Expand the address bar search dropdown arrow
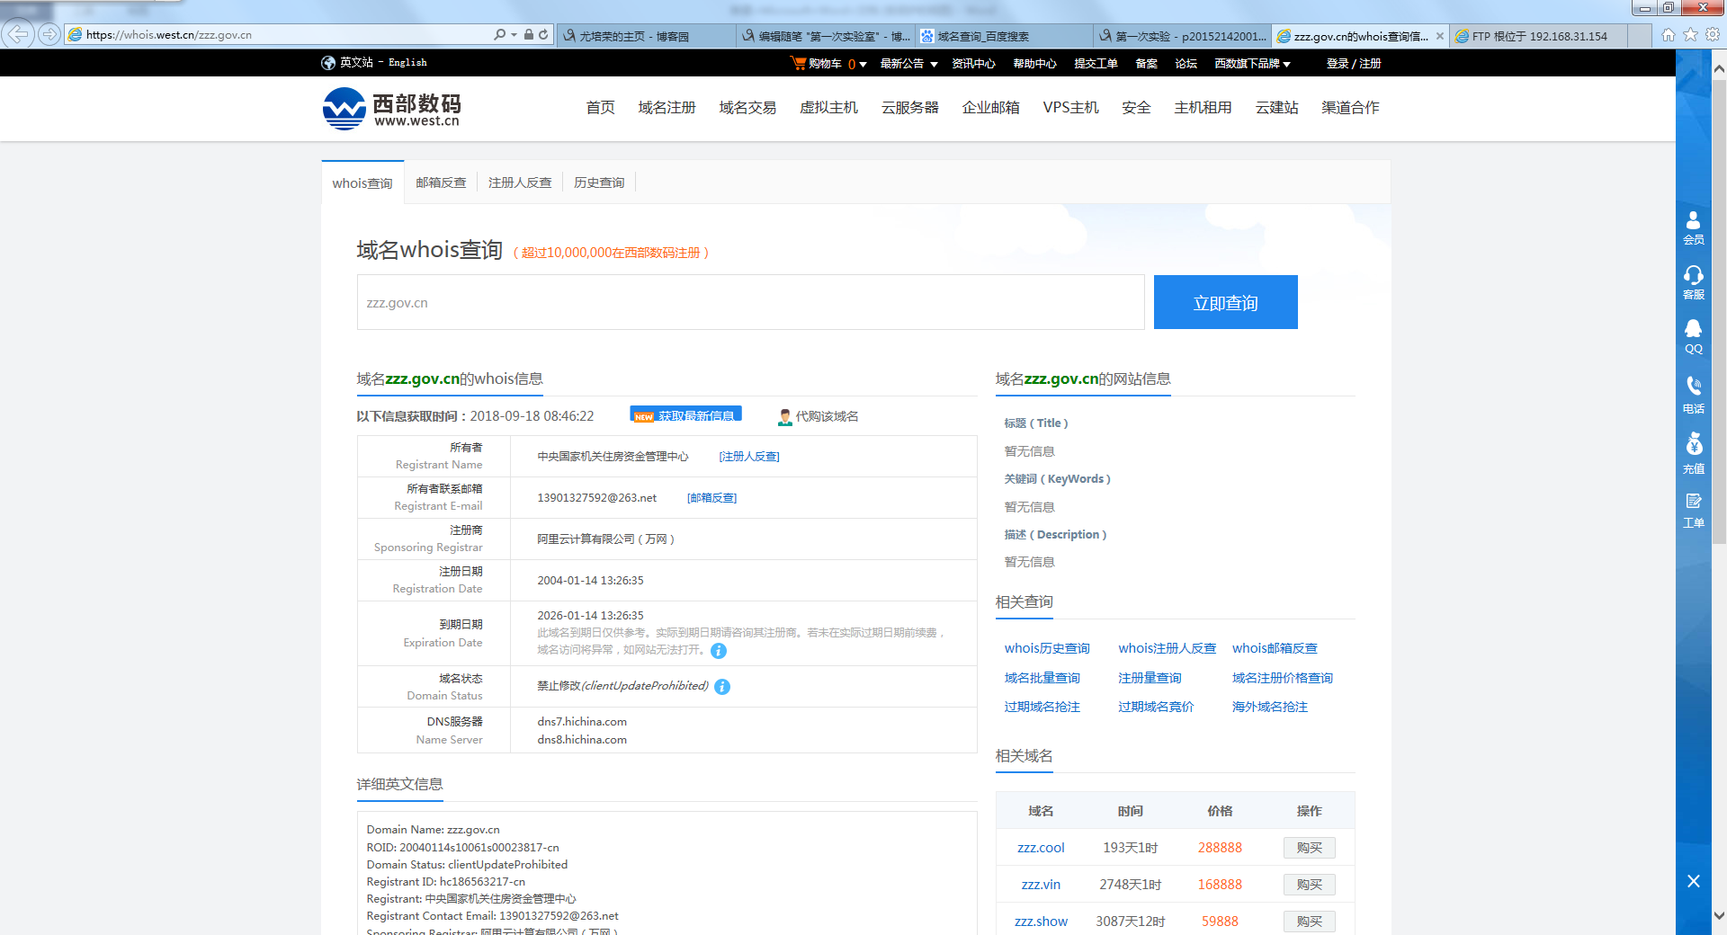 pyautogui.click(x=514, y=35)
